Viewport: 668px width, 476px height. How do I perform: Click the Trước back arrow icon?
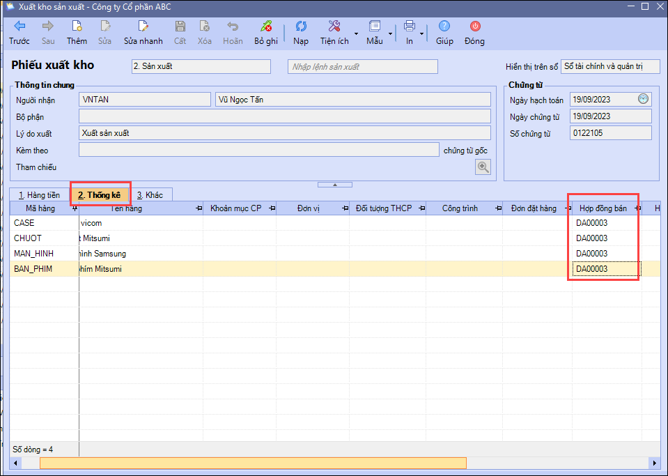point(20,26)
